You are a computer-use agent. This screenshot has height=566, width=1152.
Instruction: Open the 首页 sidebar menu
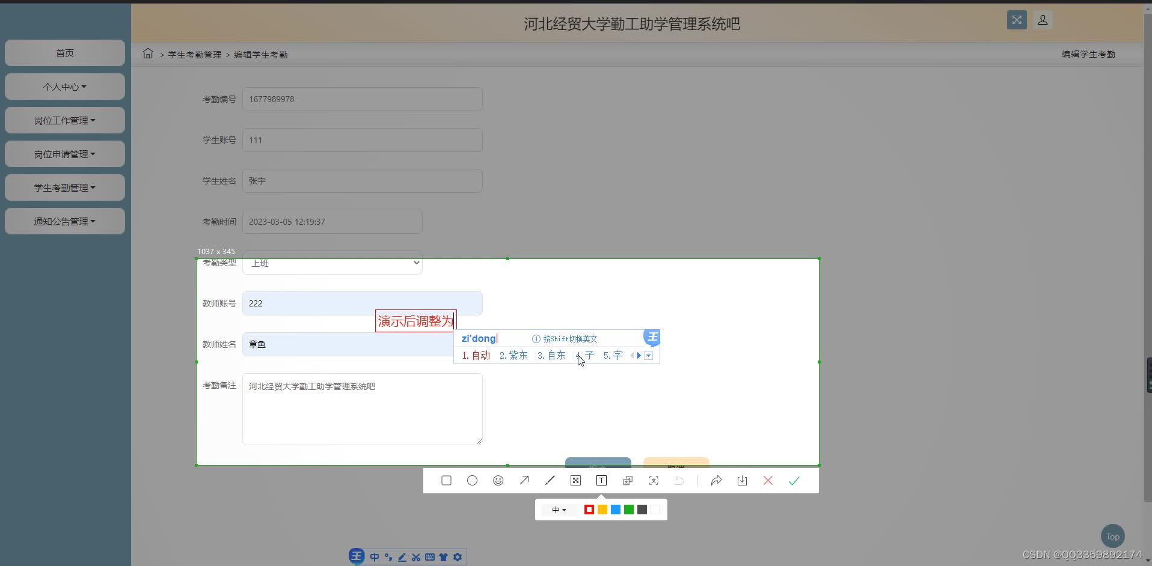click(65, 53)
